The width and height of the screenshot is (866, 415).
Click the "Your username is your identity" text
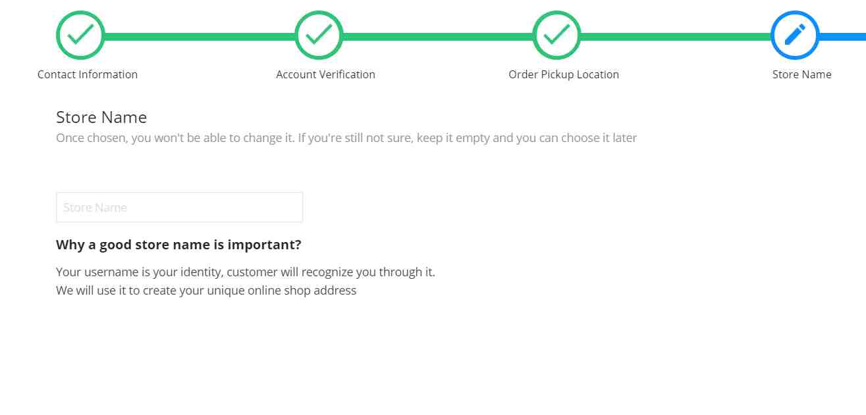pos(140,272)
